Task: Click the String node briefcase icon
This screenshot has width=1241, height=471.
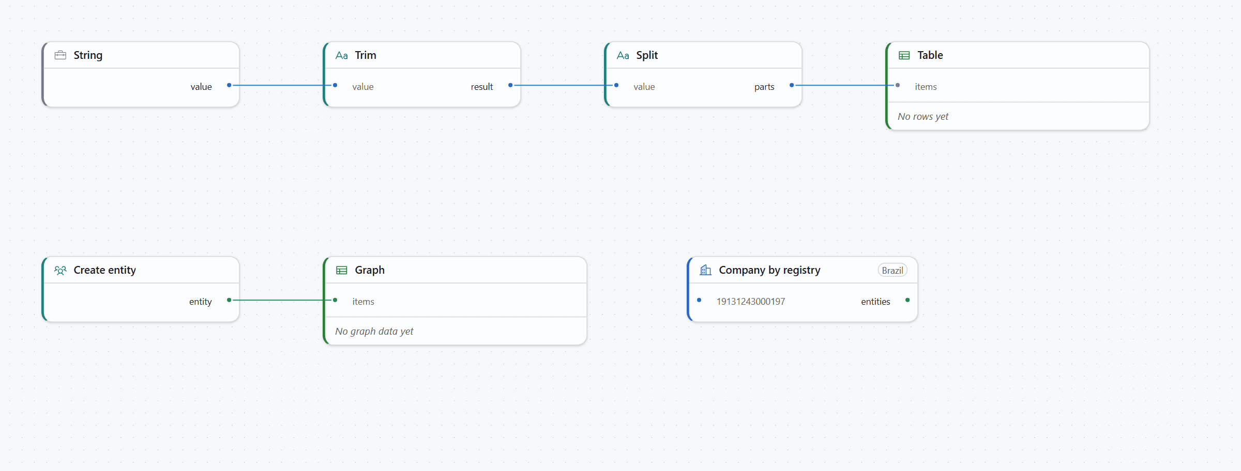Action: (60, 55)
